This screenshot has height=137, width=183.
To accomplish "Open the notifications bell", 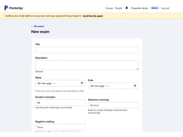I will point(127,8).
